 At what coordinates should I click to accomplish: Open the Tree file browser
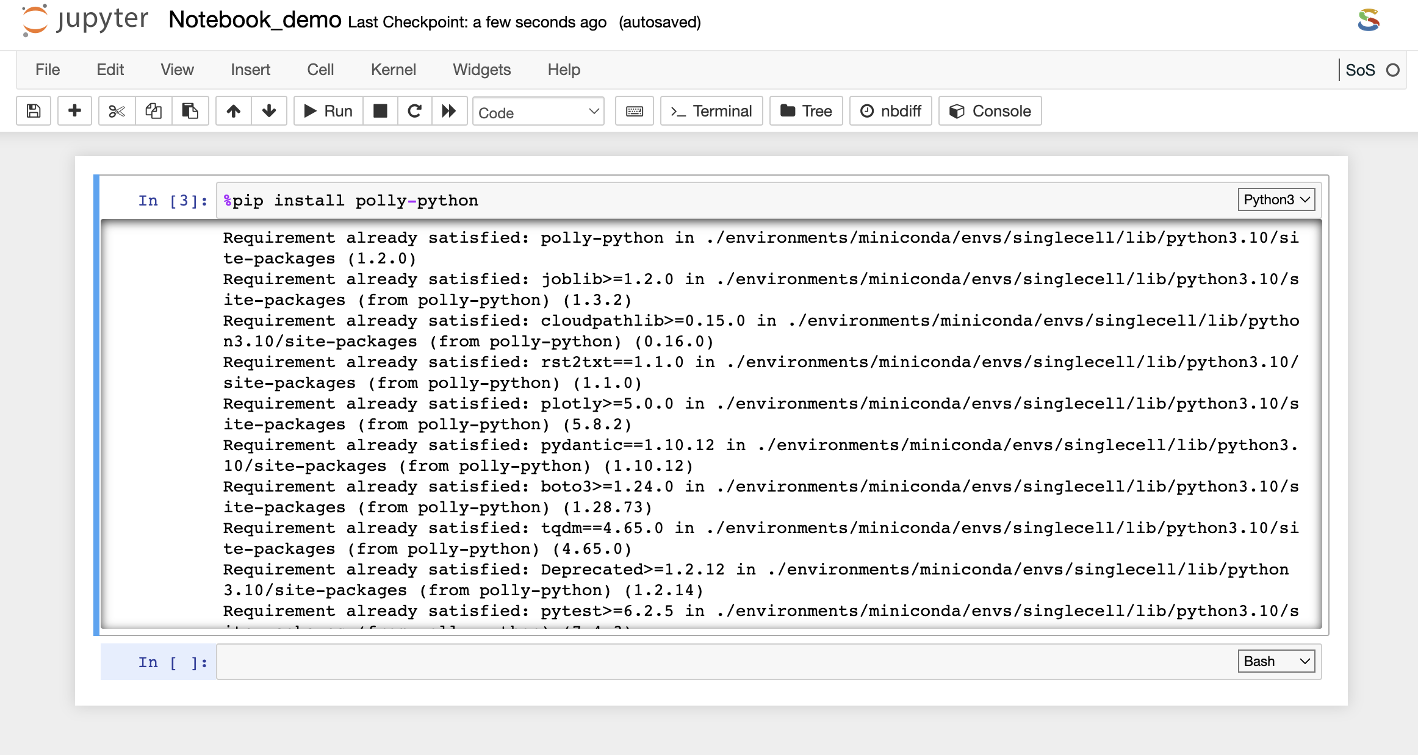806,111
